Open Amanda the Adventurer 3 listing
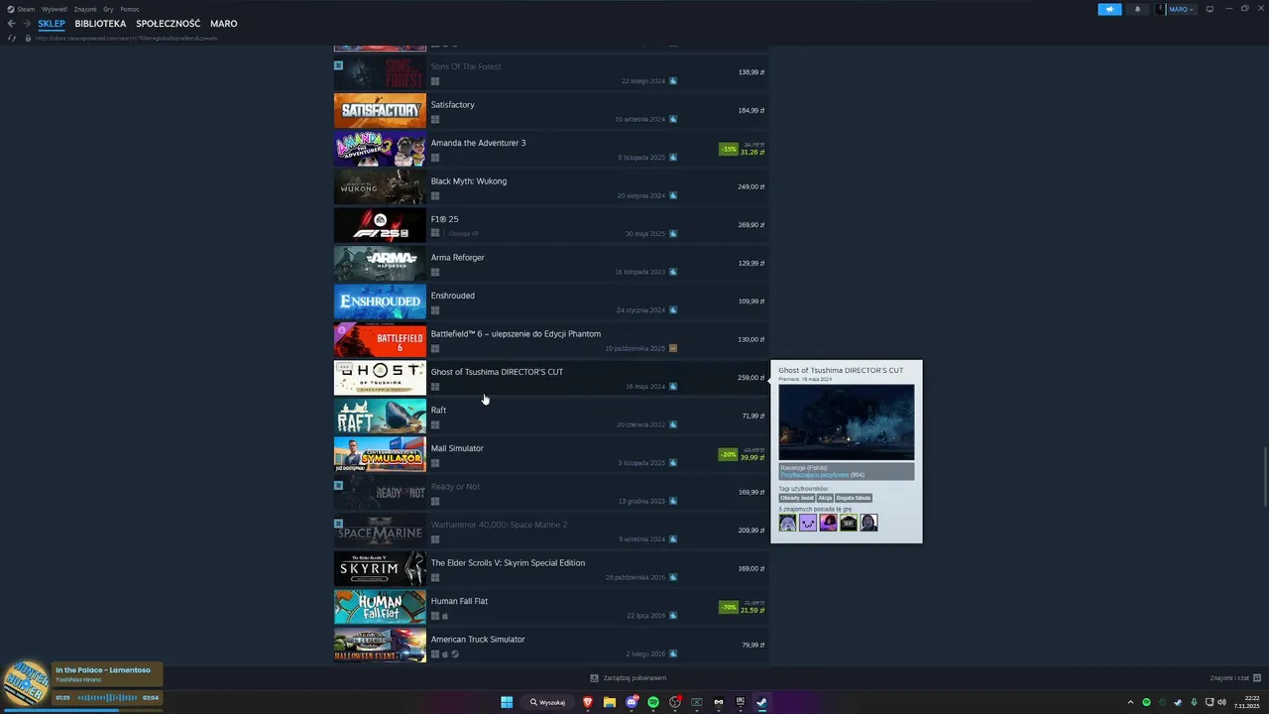Image resolution: width=1269 pixels, height=714 pixels. (551, 149)
